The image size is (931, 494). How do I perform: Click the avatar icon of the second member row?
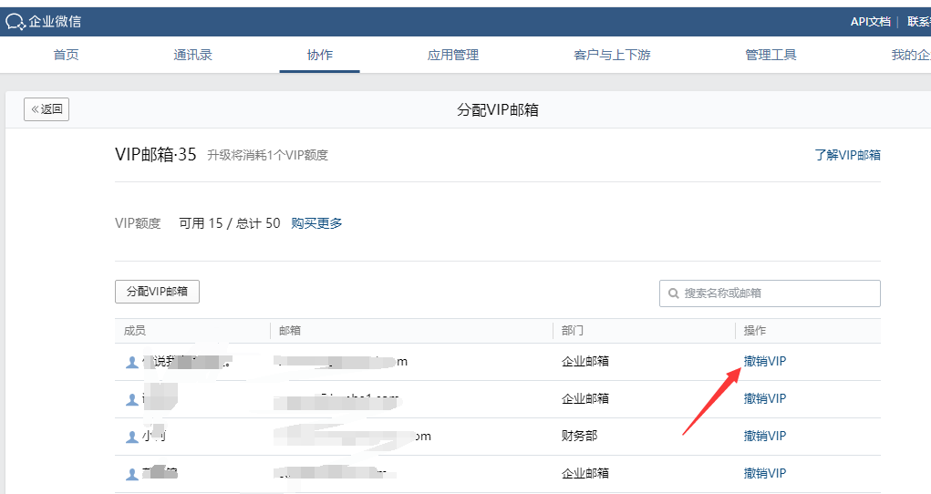pos(131,399)
